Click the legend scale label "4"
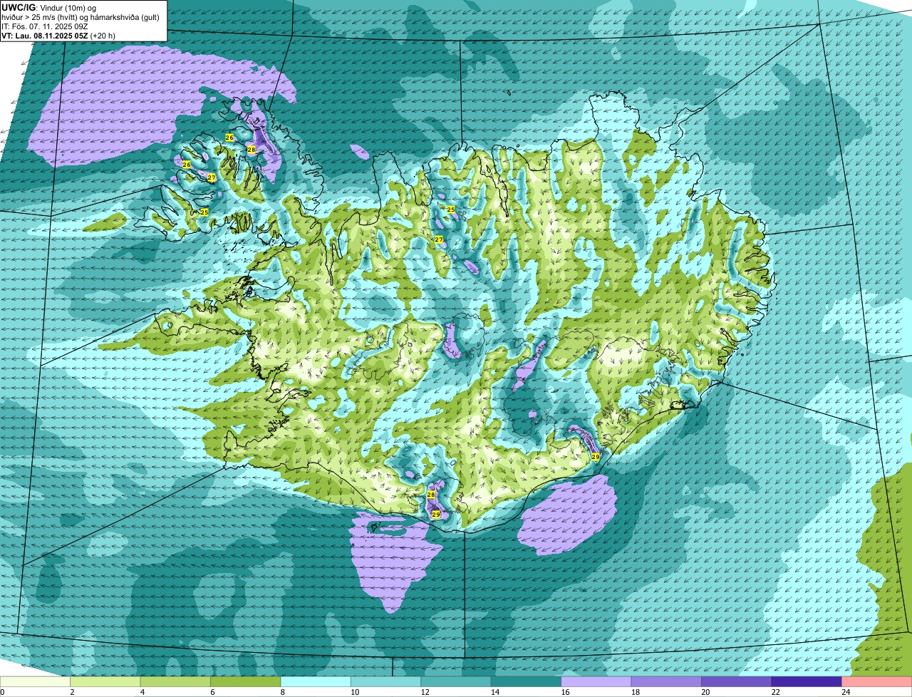The width and height of the screenshot is (912, 697). click(142, 691)
